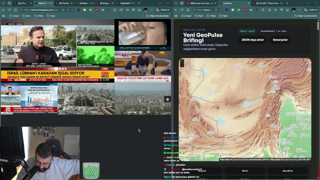Open tab actions dropdown in left browser
320x180 pixels.
[x=3, y=3]
